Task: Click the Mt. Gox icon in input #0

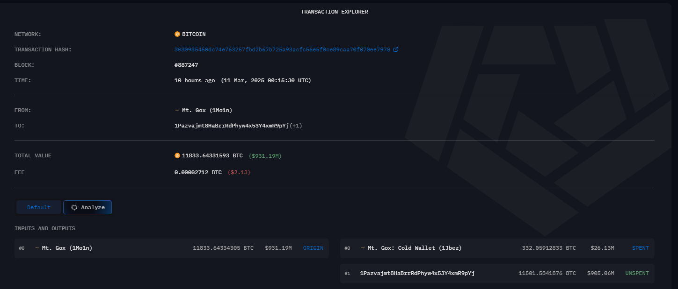Action: [x=37, y=248]
